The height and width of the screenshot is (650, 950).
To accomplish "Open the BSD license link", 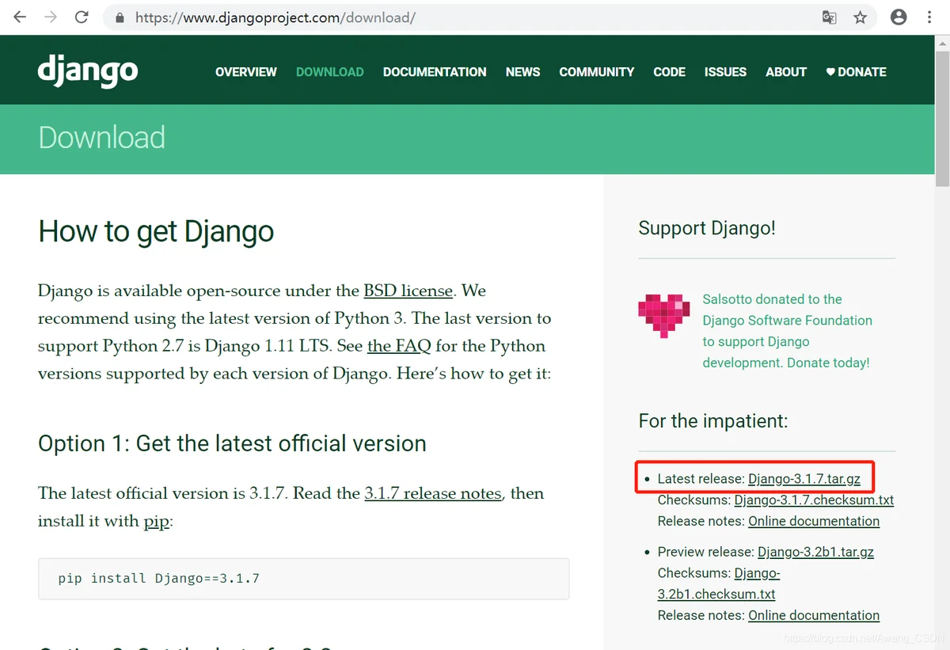I will click(408, 291).
